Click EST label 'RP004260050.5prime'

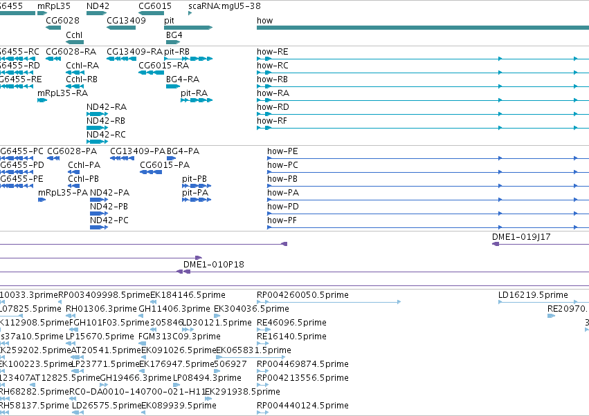coord(302,295)
